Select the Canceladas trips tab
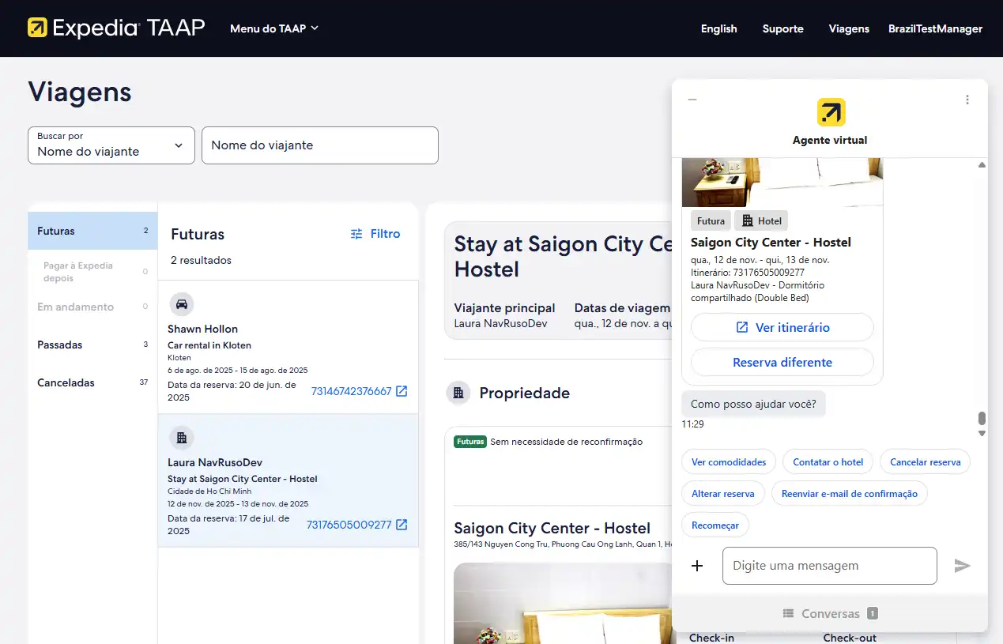 pos(92,382)
